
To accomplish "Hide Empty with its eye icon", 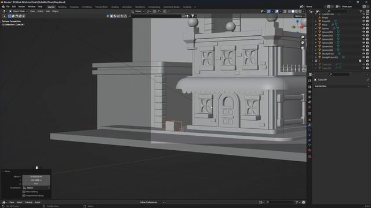I will 363,18.
